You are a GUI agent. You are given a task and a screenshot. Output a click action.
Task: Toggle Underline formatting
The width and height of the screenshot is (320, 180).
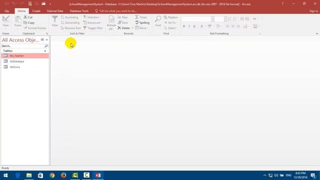pyautogui.click(x=194, y=26)
